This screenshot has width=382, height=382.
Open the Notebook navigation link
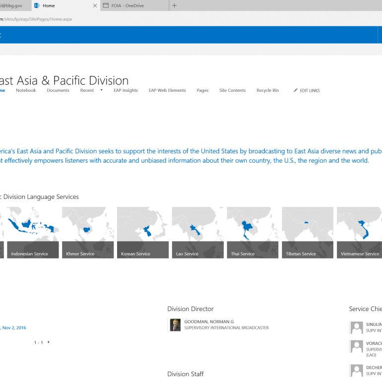click(26, 90)
